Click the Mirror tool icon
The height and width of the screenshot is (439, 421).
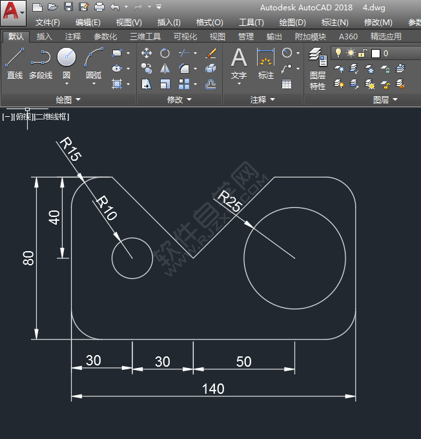[x=165, y=68]
